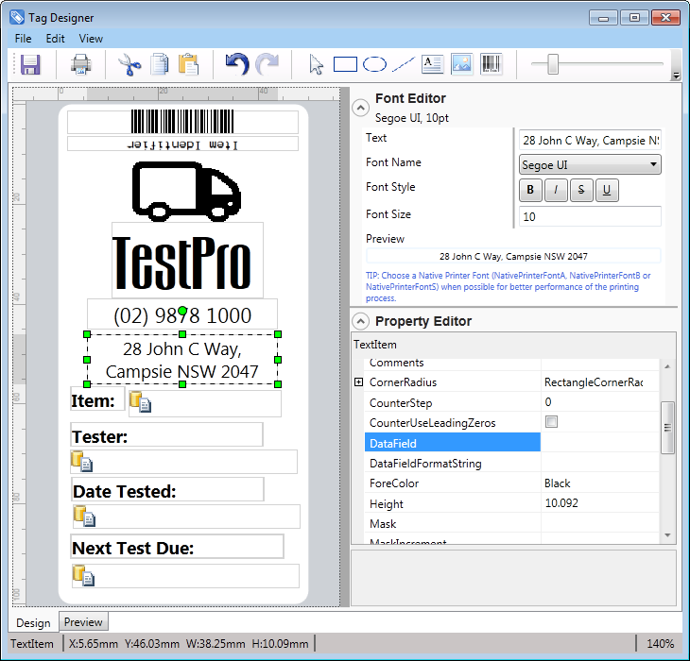Click the Font Size input field
Screen dimensions: 690x661
click(590, 216)
